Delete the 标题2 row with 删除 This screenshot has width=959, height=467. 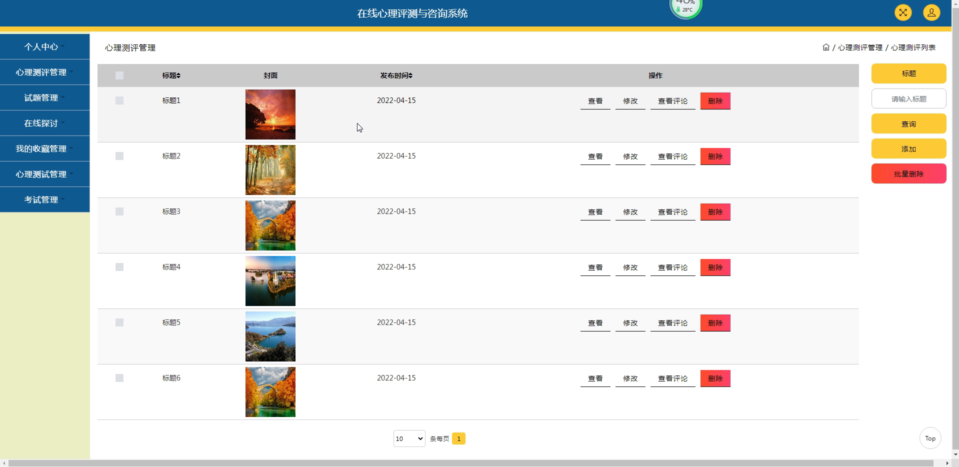pyautogui.click(x=715, y=156)
